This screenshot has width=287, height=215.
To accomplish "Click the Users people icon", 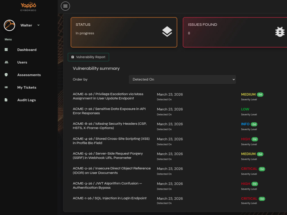I will tap(6, 62).
